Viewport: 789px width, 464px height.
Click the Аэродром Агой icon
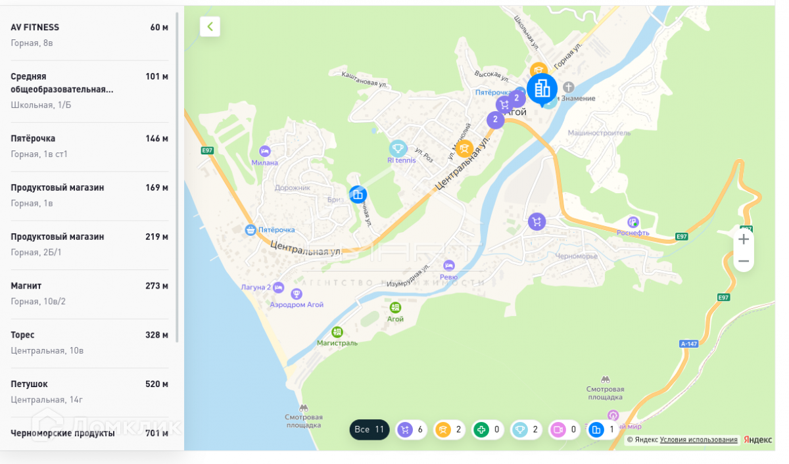297,294
